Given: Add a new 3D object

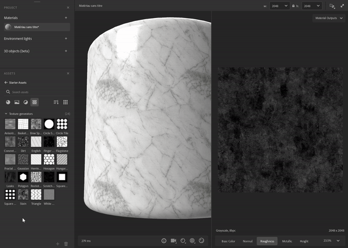Looking at the screenshot, I should tap(66, 51).
